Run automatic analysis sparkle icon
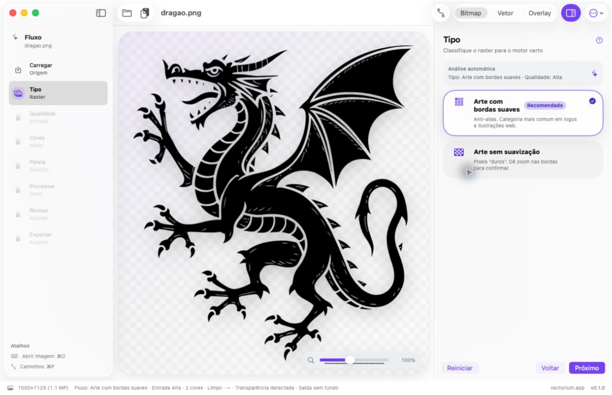612x395 pixels. (594, 74)
